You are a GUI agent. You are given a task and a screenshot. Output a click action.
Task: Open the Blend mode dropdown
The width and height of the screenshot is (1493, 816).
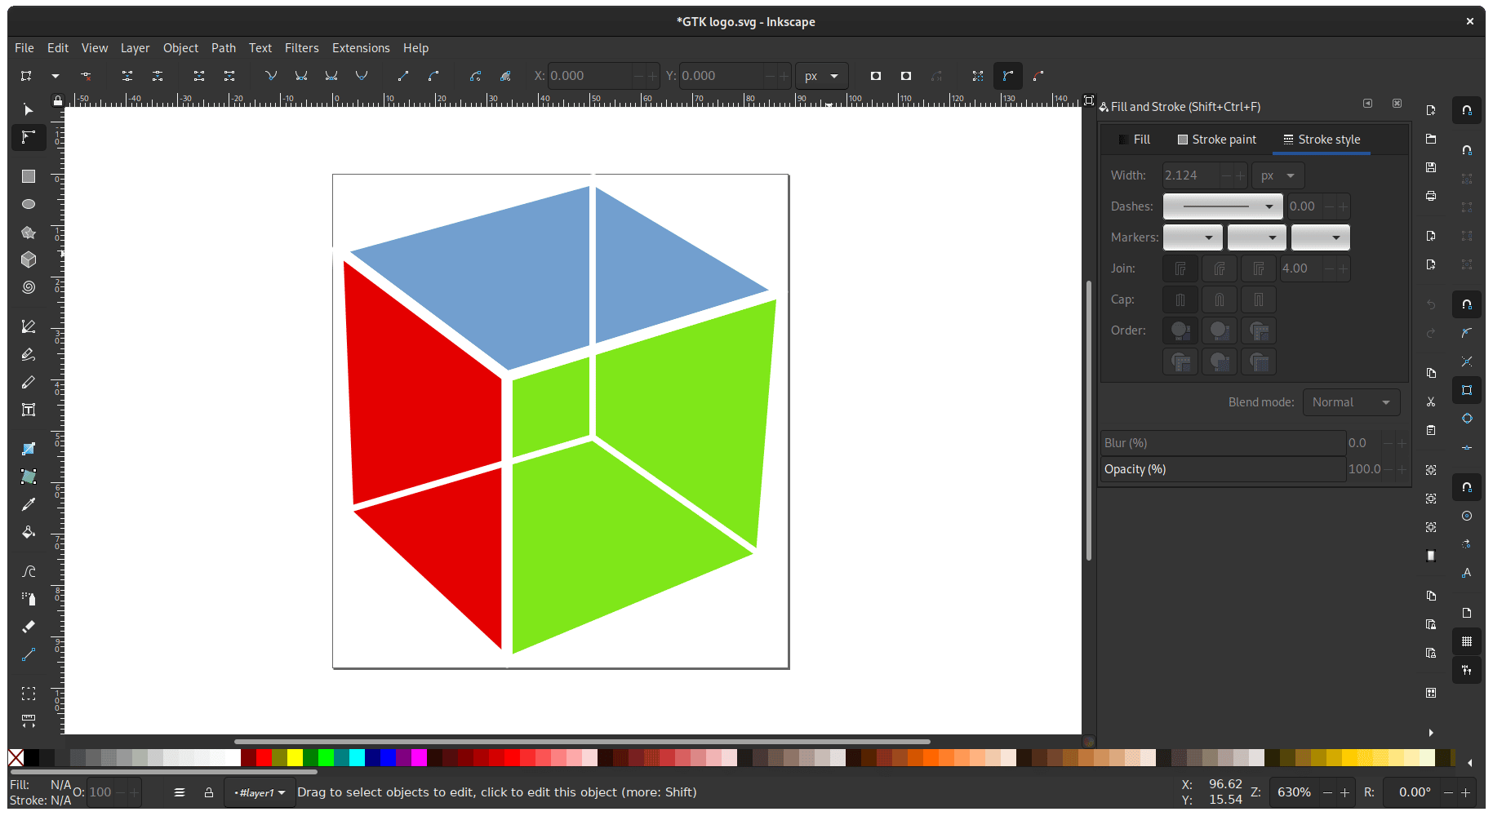pos(1351,401)
